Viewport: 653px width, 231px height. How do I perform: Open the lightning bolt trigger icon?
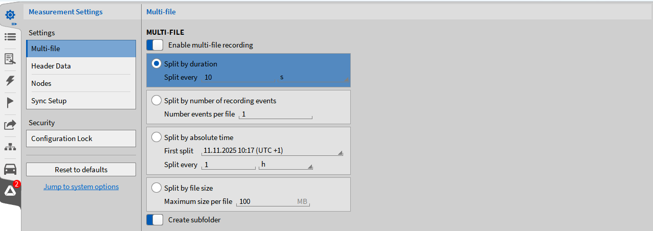10,81
